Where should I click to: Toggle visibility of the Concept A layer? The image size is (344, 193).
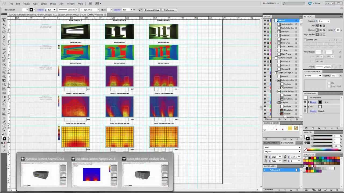point(265,62)
